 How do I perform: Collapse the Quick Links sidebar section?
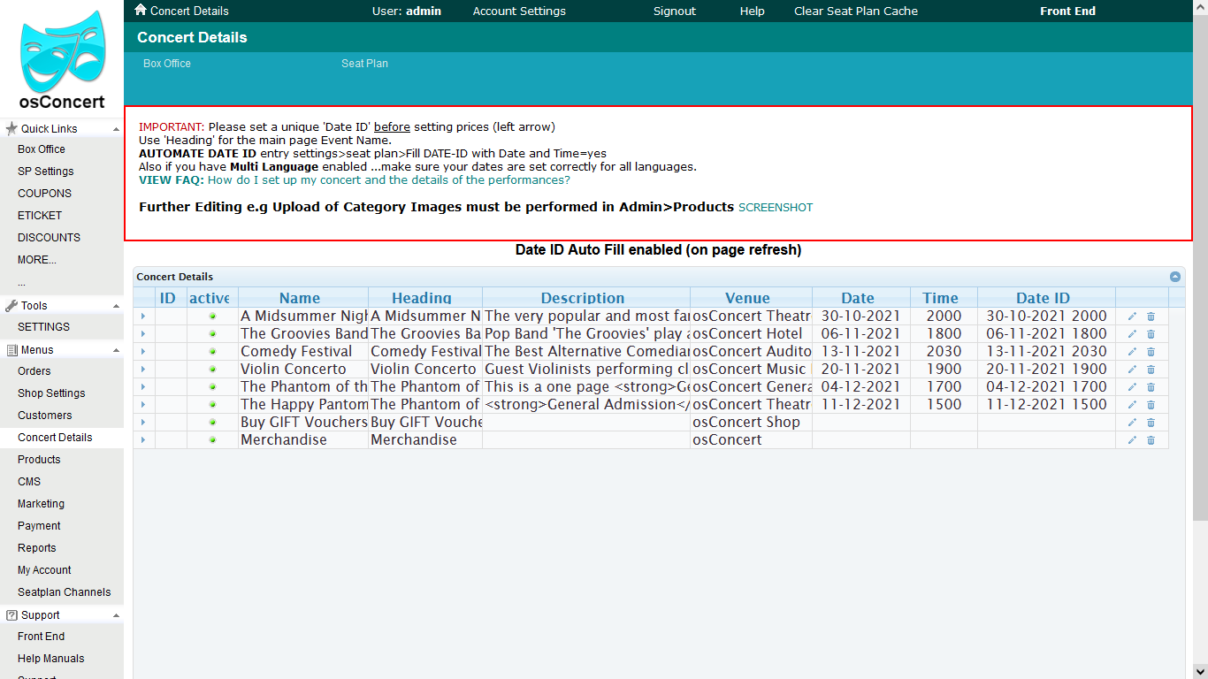tap(116, 129)
